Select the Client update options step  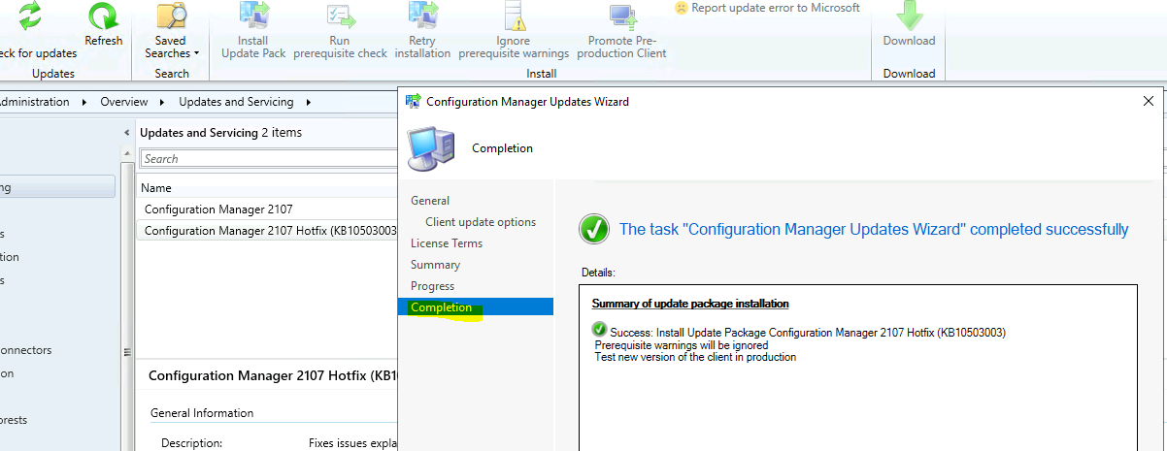(x=481, y=222)
